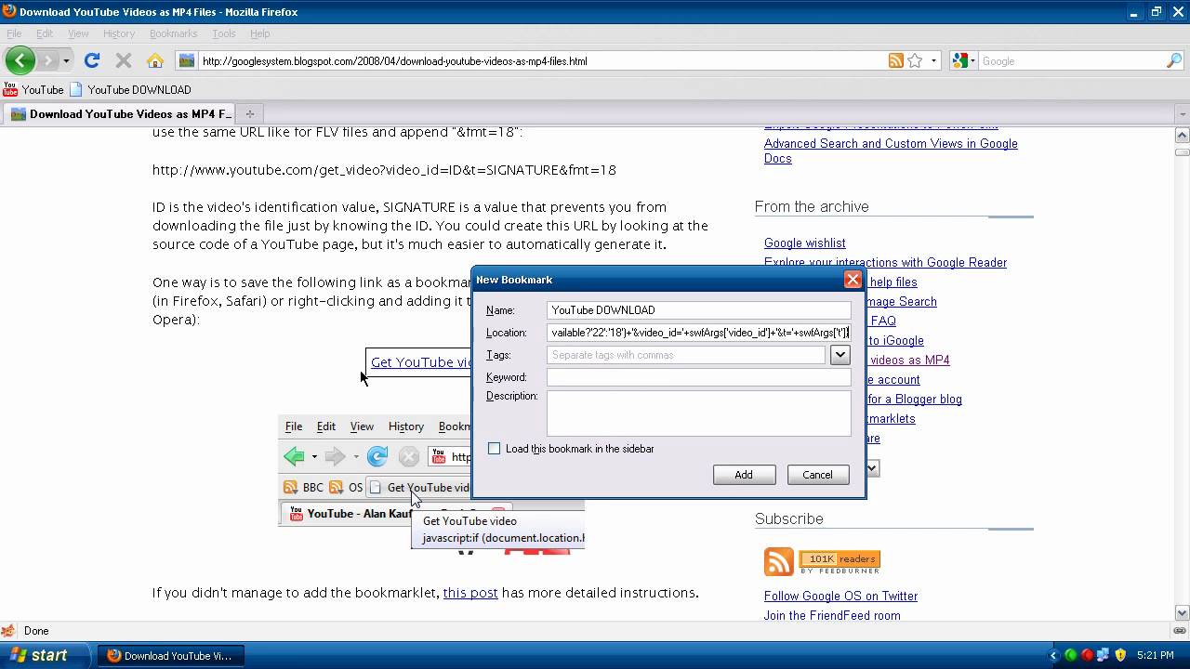Open the Get YouTube video bookmarklet link
The image size is (1190, 669).
tap(420, 362)
